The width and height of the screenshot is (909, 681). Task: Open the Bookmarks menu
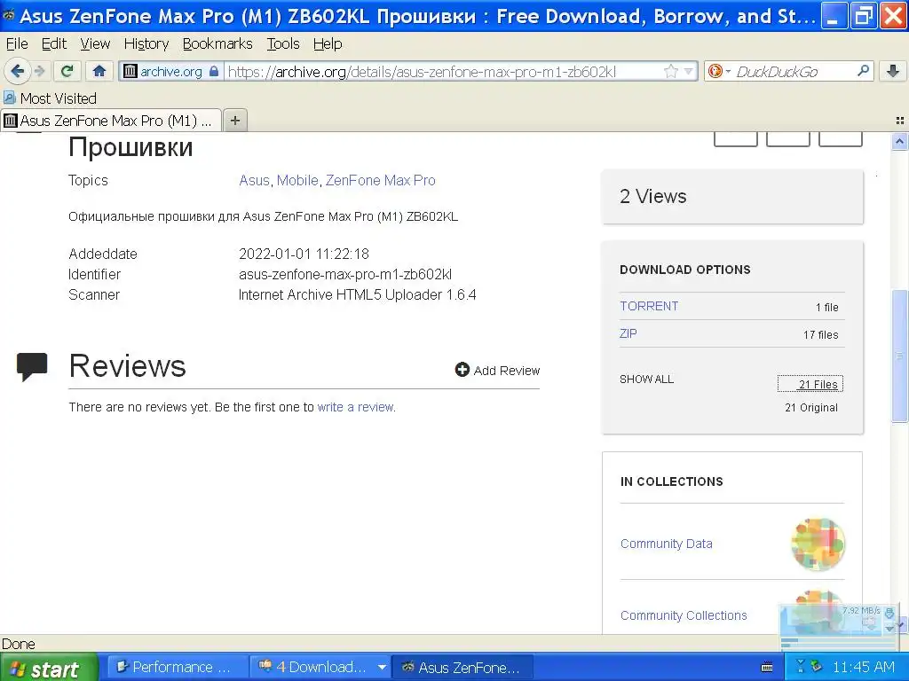217,44
